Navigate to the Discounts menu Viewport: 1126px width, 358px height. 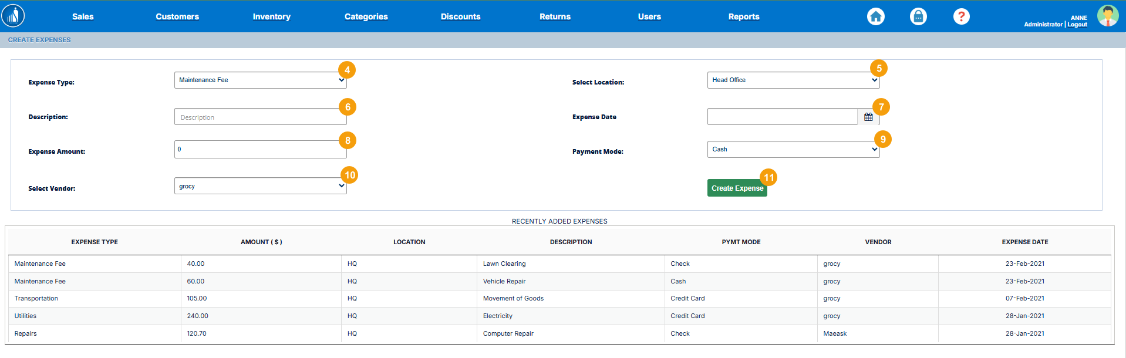(x=460, y=16)
